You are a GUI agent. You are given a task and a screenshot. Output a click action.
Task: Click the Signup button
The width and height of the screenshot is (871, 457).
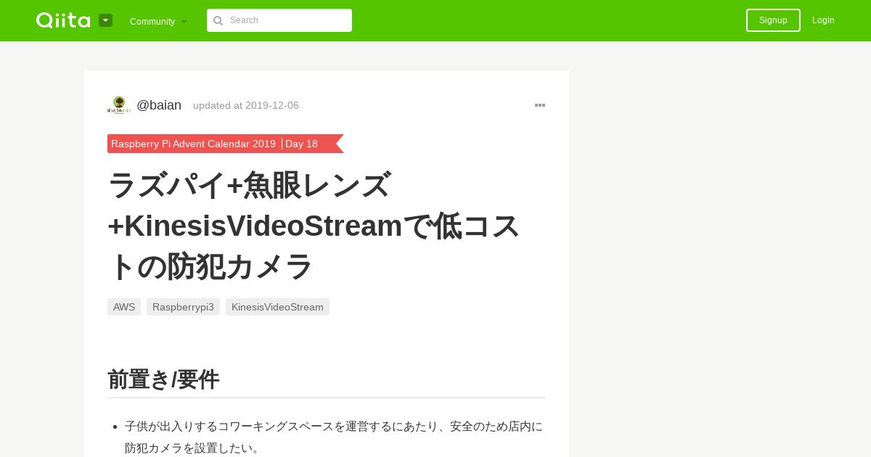coord(773,20)
